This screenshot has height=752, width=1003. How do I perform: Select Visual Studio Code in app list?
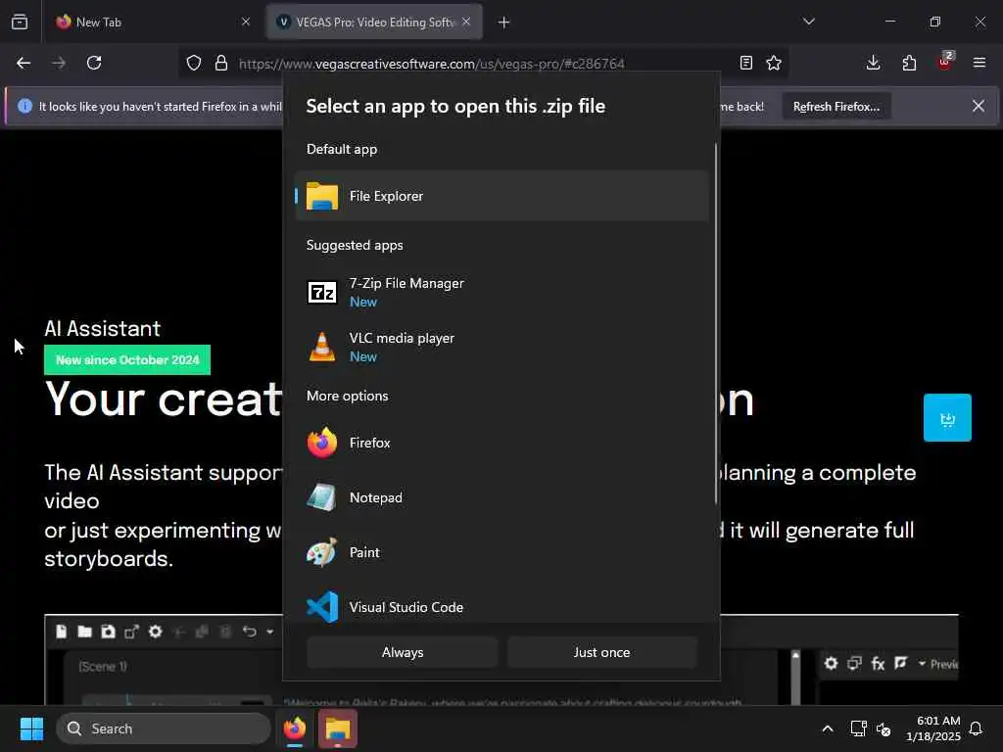coord(501,607)
